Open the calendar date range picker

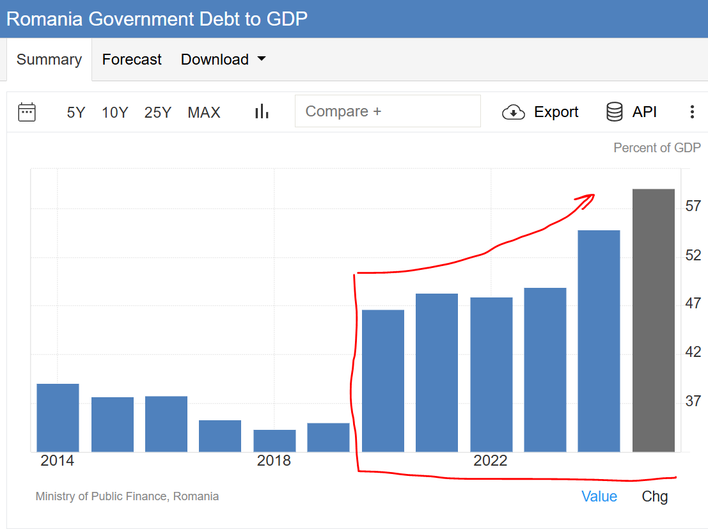coord(27,112)
